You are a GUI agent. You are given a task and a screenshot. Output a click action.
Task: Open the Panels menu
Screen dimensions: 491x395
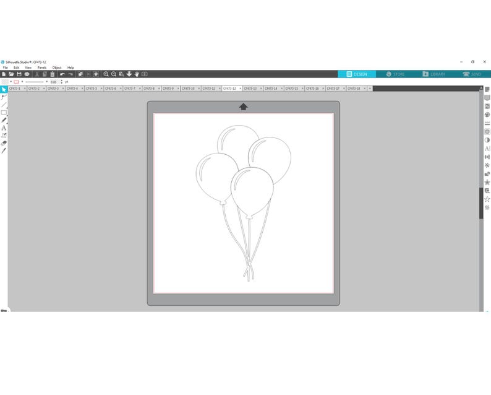point(42,67)
